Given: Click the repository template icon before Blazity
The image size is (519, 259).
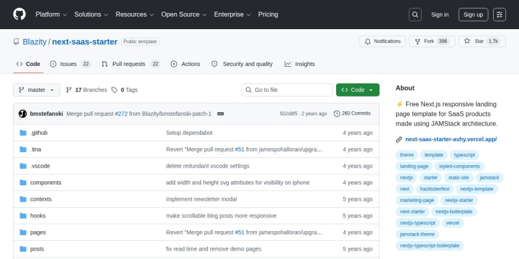Looking at the screenshot, I should [x=16, y=41].
